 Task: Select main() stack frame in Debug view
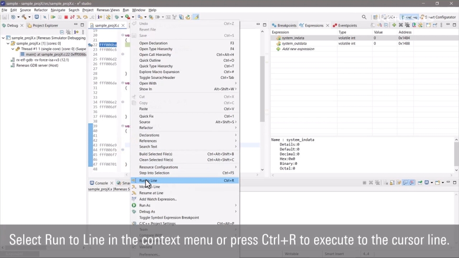click(53, 54)
